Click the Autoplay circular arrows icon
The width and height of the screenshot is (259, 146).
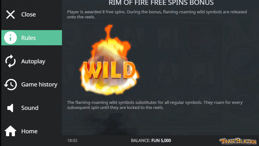coord(10,61)
